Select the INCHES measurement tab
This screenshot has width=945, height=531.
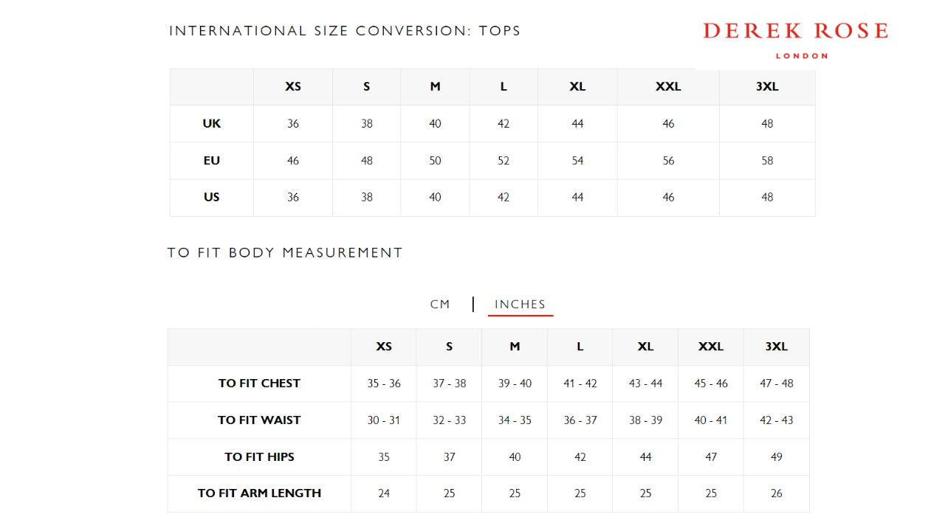tap(520, 304)
